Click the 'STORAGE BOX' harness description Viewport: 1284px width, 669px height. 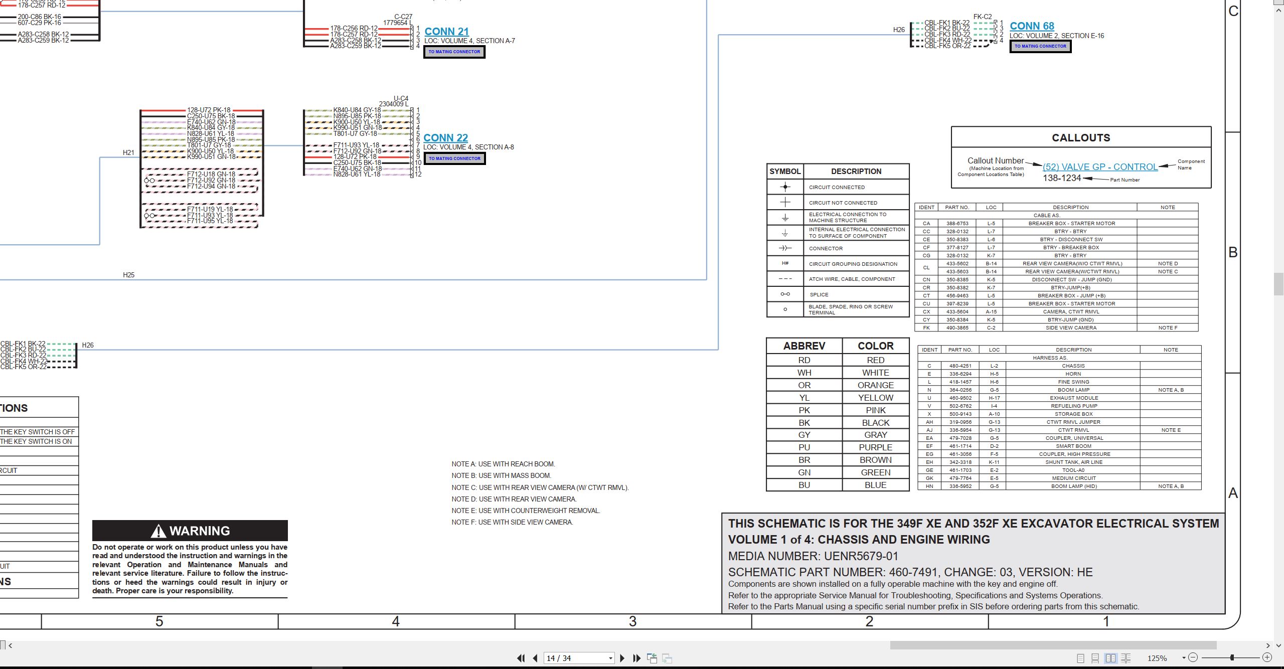pyautogui.click(x=1073, y=414)
